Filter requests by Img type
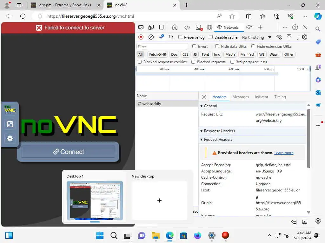 (217, 54)
